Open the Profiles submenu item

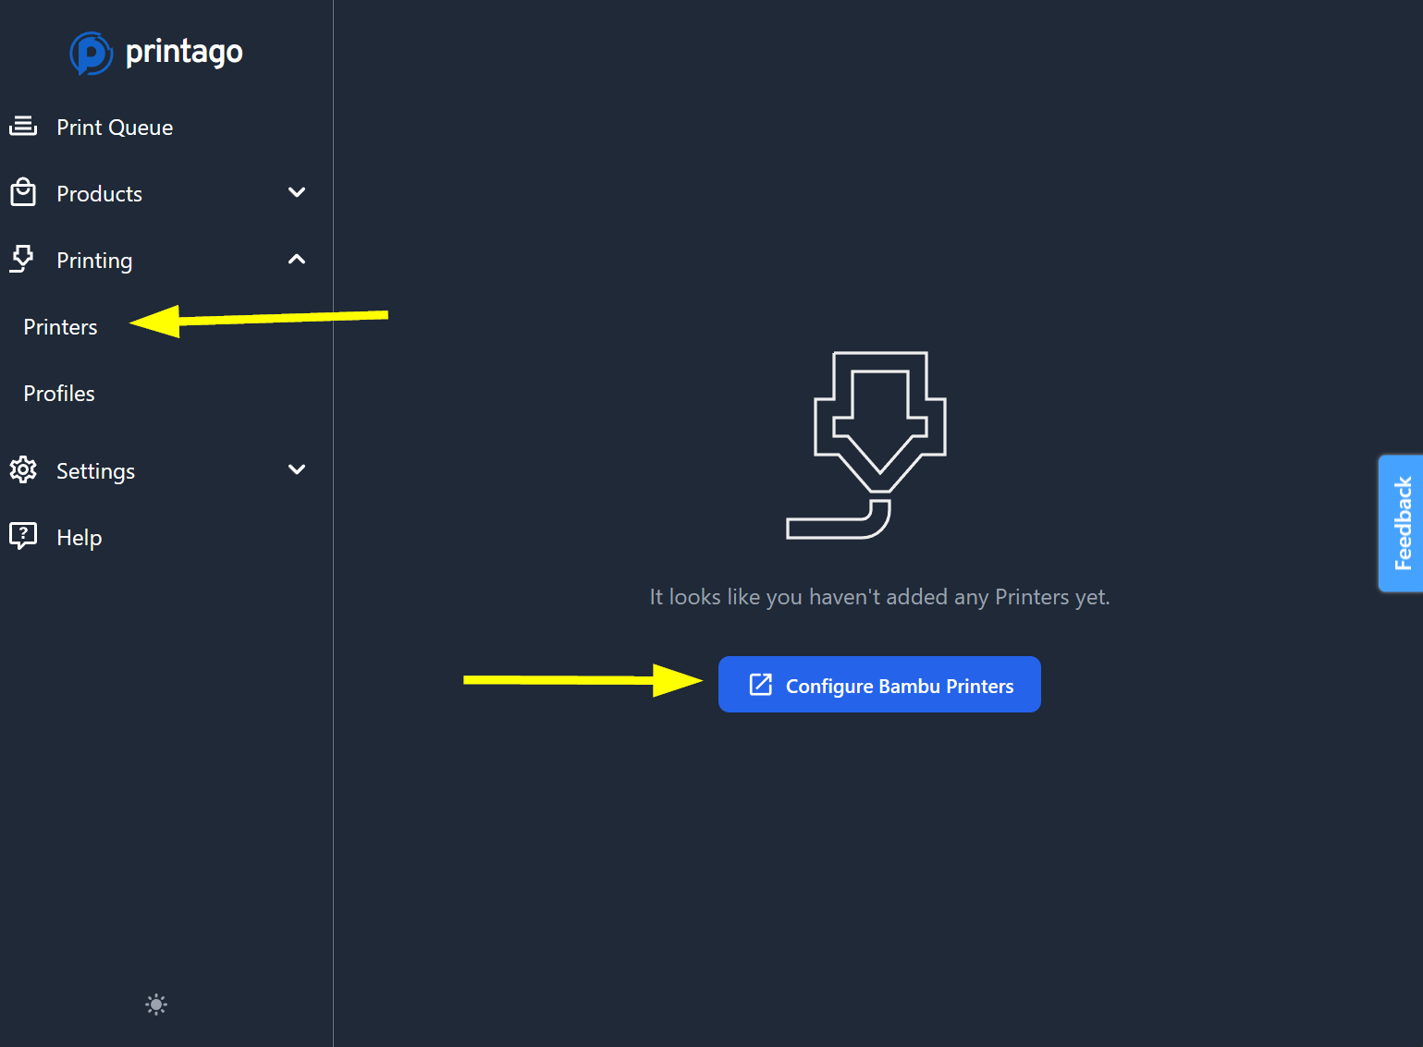(59, 394)
